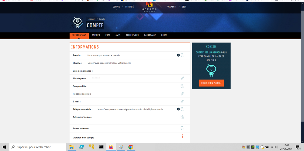Click 'Vous n'avez pas encore de pseudo.' text
304x151 pixels.
[x=104, y=55]
